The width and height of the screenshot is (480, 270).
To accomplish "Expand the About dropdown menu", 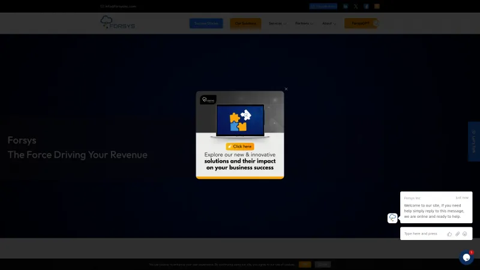I will point(329,23).
